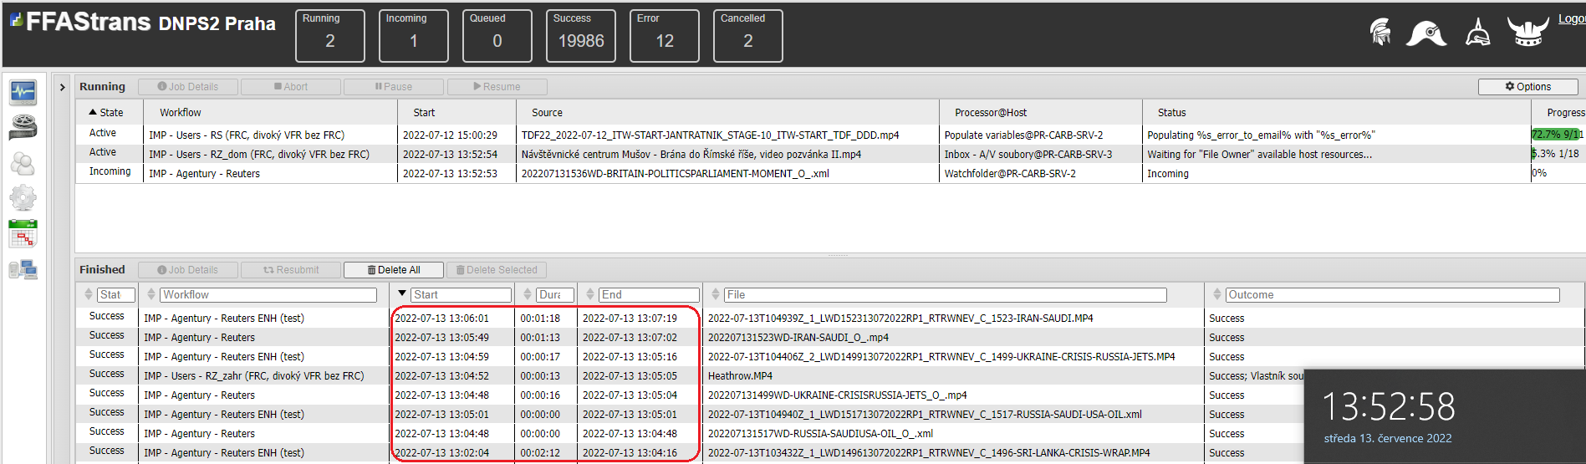Viewport: 1586px width, 464px height.
Task: Click Job Details in Running panel
Action: coord(187,87)
